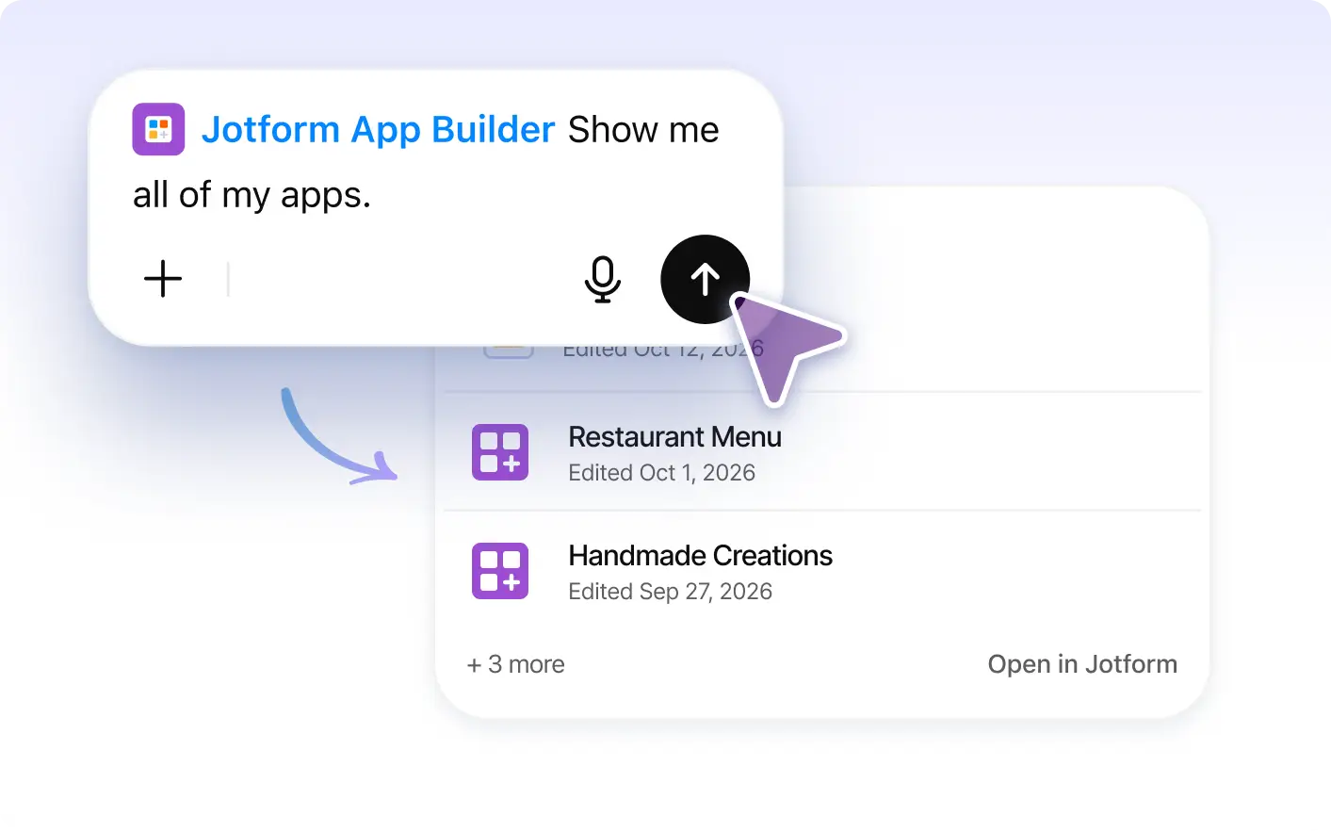
Task: Select the Jotform App Builder mention text
Action: [x=379, y=129]
